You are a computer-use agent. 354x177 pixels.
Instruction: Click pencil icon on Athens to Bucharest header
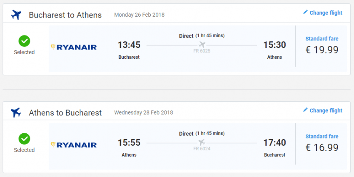pyautogui.click(x=305, y=110)
